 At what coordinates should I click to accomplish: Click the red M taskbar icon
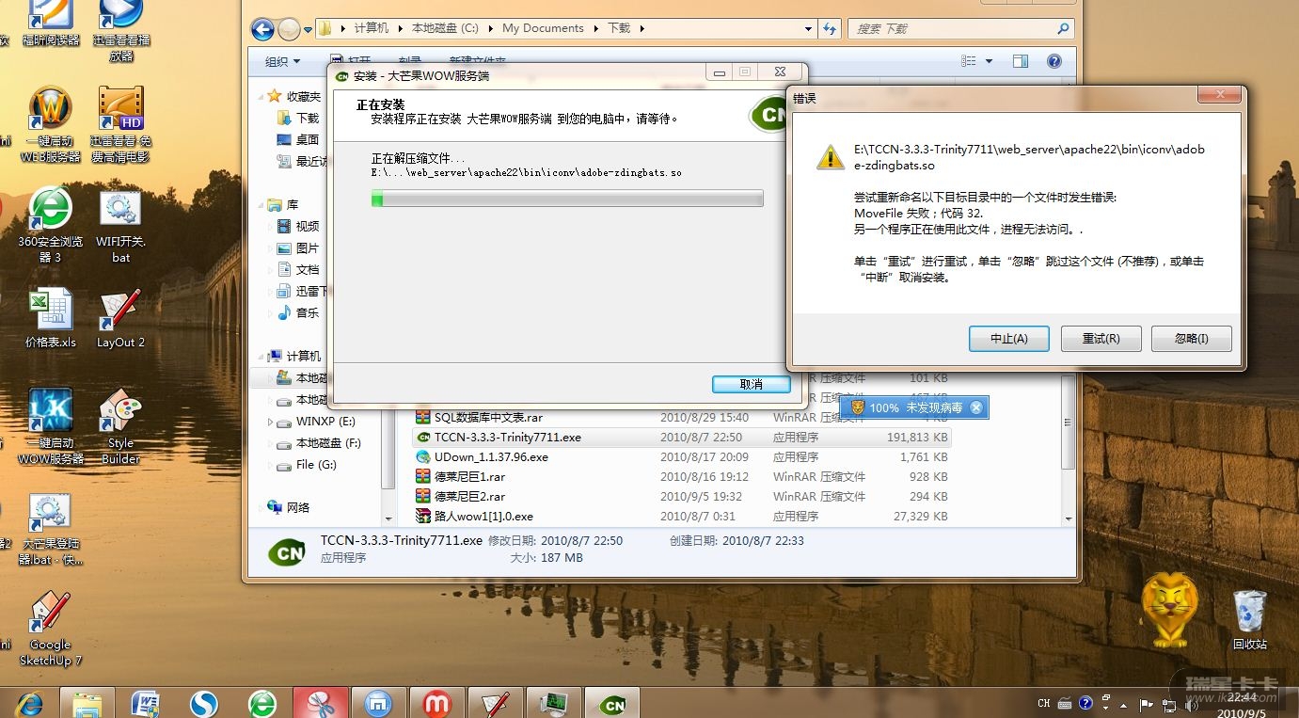pos(437,703)
